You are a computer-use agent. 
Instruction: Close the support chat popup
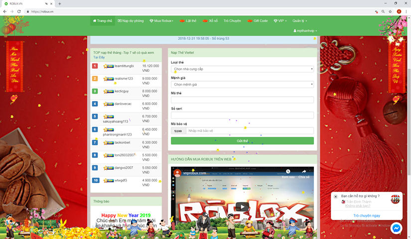click(335, 196)
